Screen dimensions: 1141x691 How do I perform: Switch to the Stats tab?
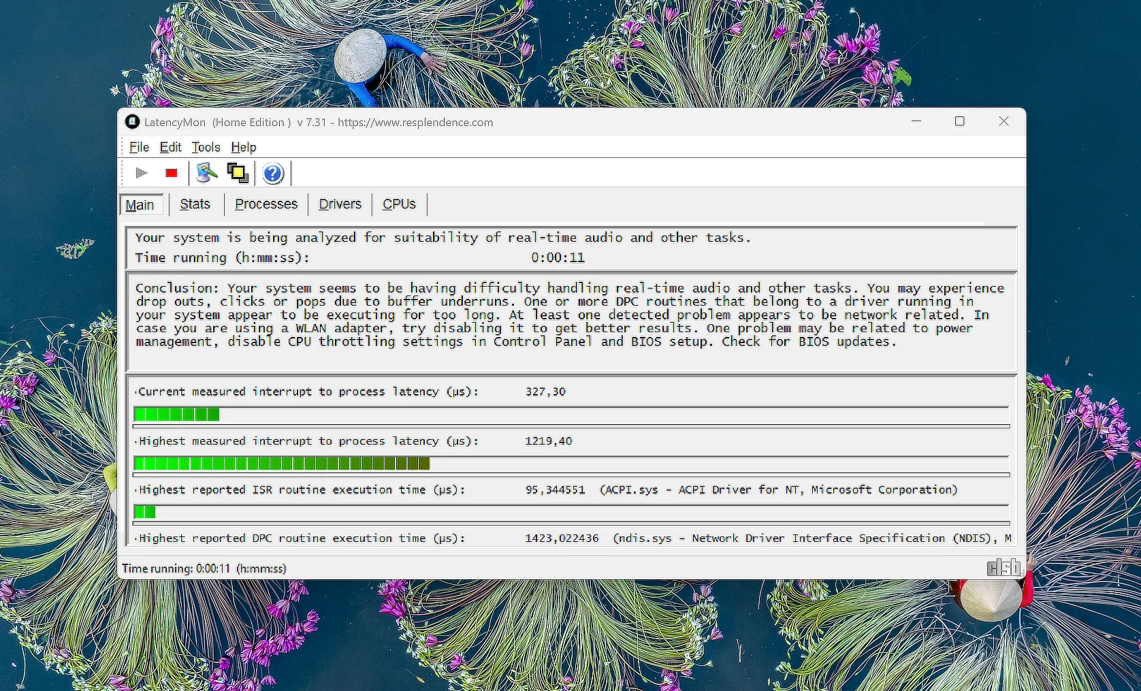(195, 204)
